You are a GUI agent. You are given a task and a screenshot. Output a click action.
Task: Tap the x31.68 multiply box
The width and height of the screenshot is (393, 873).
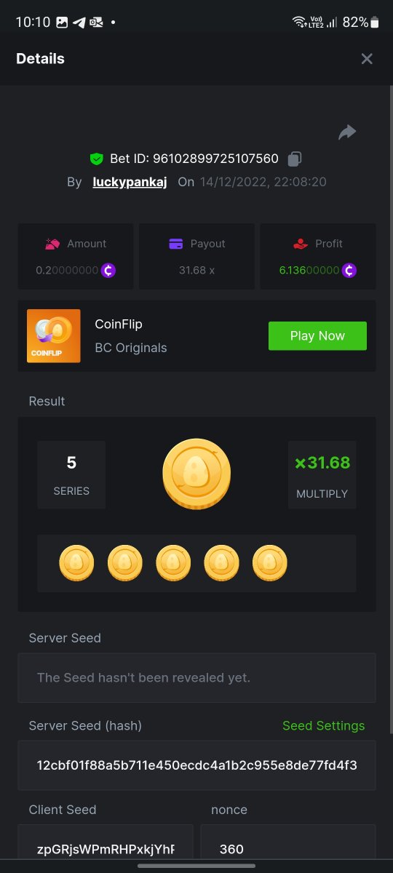coord(322,474)
